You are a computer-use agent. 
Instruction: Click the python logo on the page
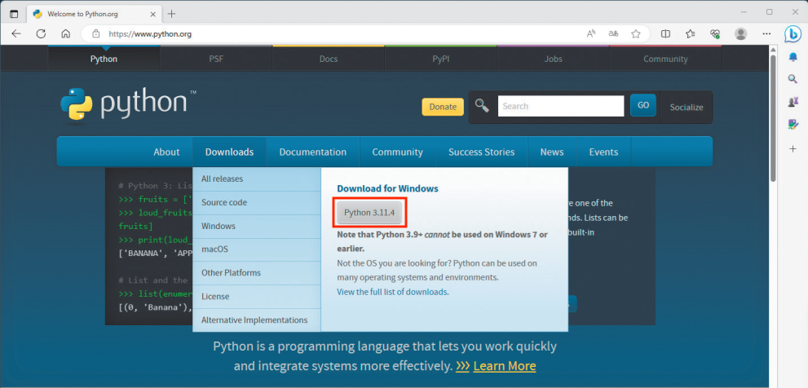pyautogui.click(x=128, y=107)
